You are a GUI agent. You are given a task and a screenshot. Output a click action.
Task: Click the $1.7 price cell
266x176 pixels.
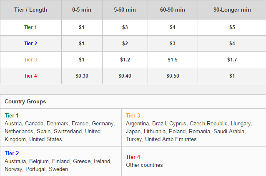(x=232, y=60)
